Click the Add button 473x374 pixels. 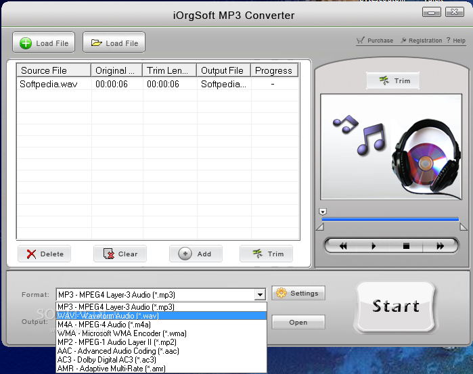[196, 254]
